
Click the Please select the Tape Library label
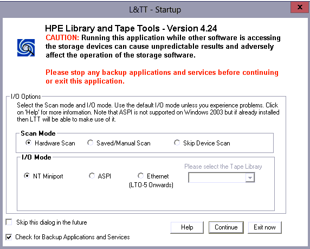click(x=223, y=167)
